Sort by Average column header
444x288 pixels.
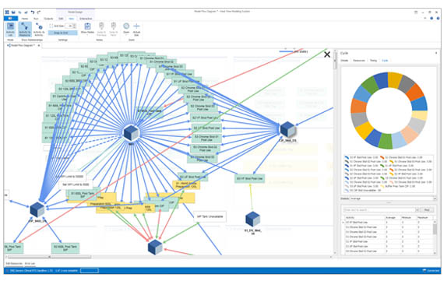[x=393, y=217]
